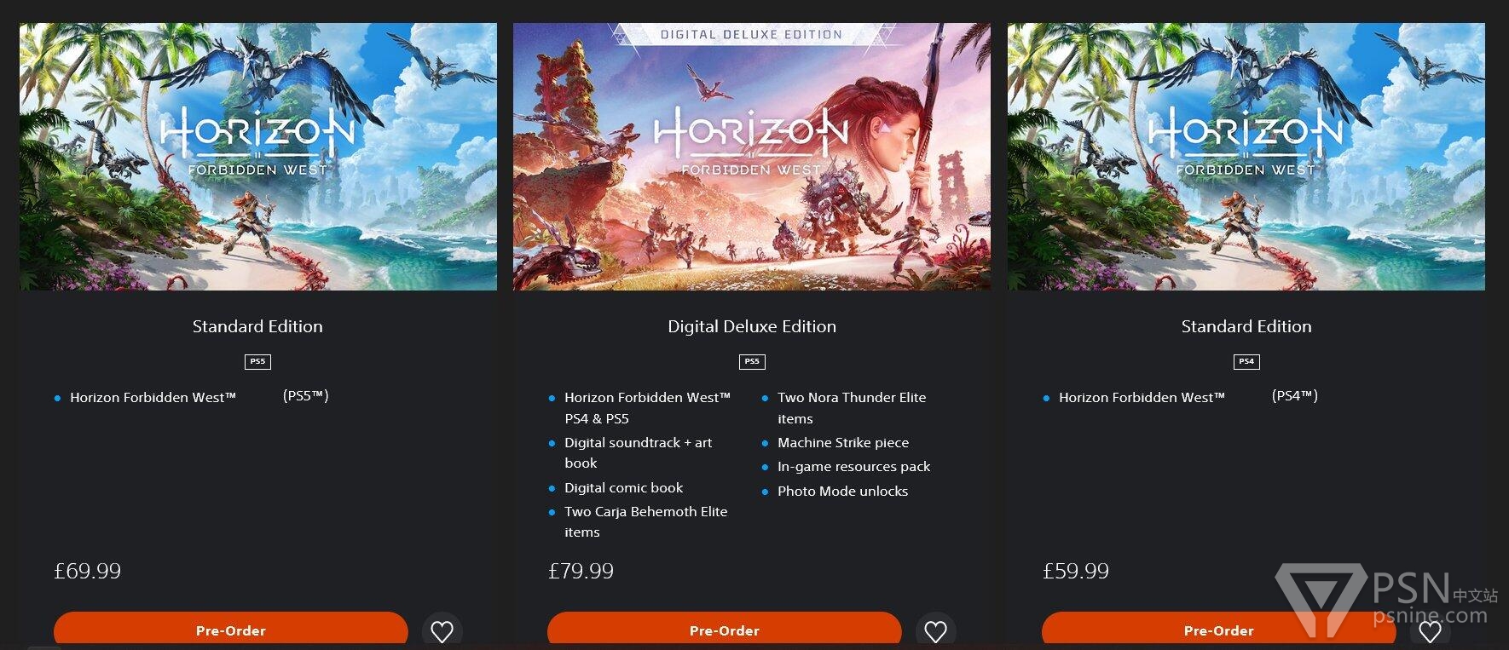Click the Photo Mode unlocks entry
The height and width of the screenshot is (650, 1509).
[x=842, y=491]
